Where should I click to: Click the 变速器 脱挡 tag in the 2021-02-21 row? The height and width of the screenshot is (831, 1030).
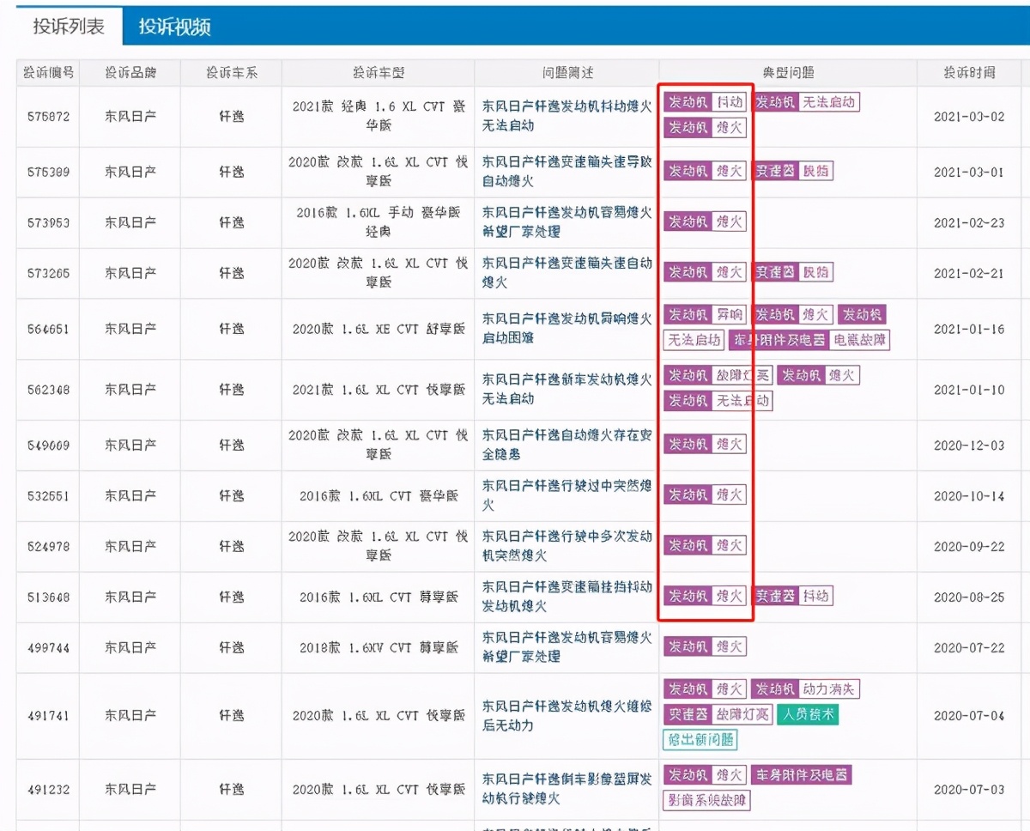click(793, 272)
